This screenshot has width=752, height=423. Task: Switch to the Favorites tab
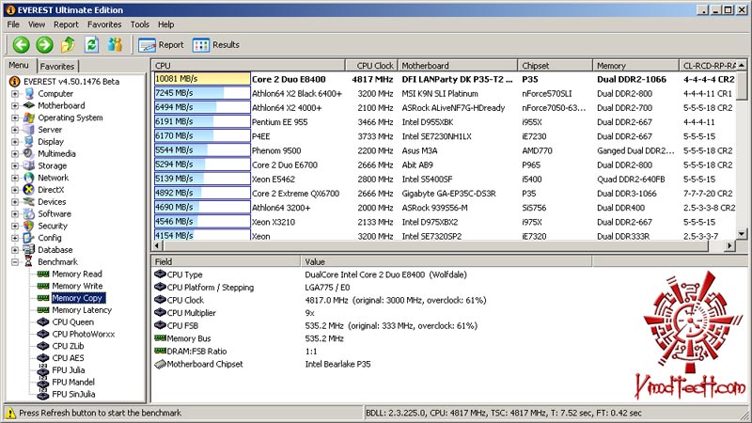pyautogui.click(x=57, y=66)
